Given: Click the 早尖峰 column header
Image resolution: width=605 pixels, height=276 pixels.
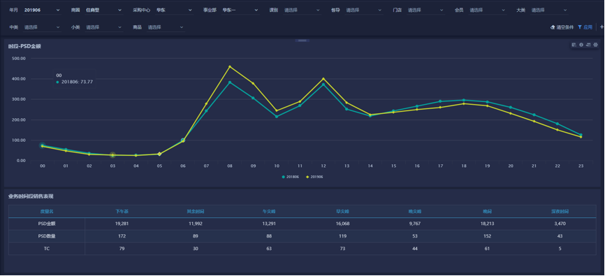Looking at the screenshot, I should (x=342, y=212).
